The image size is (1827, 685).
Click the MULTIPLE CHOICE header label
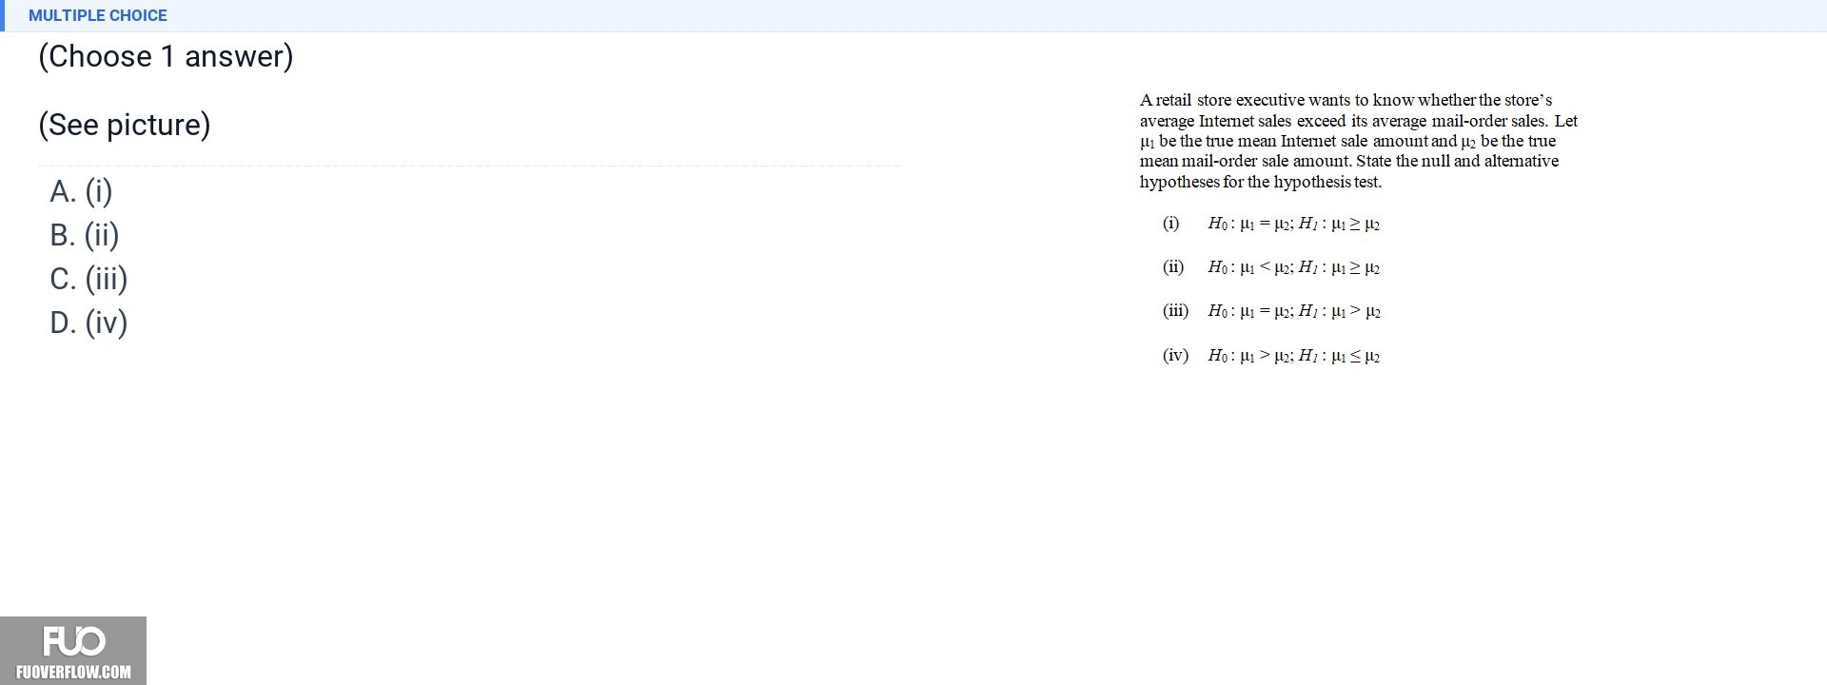coord(98,15)
